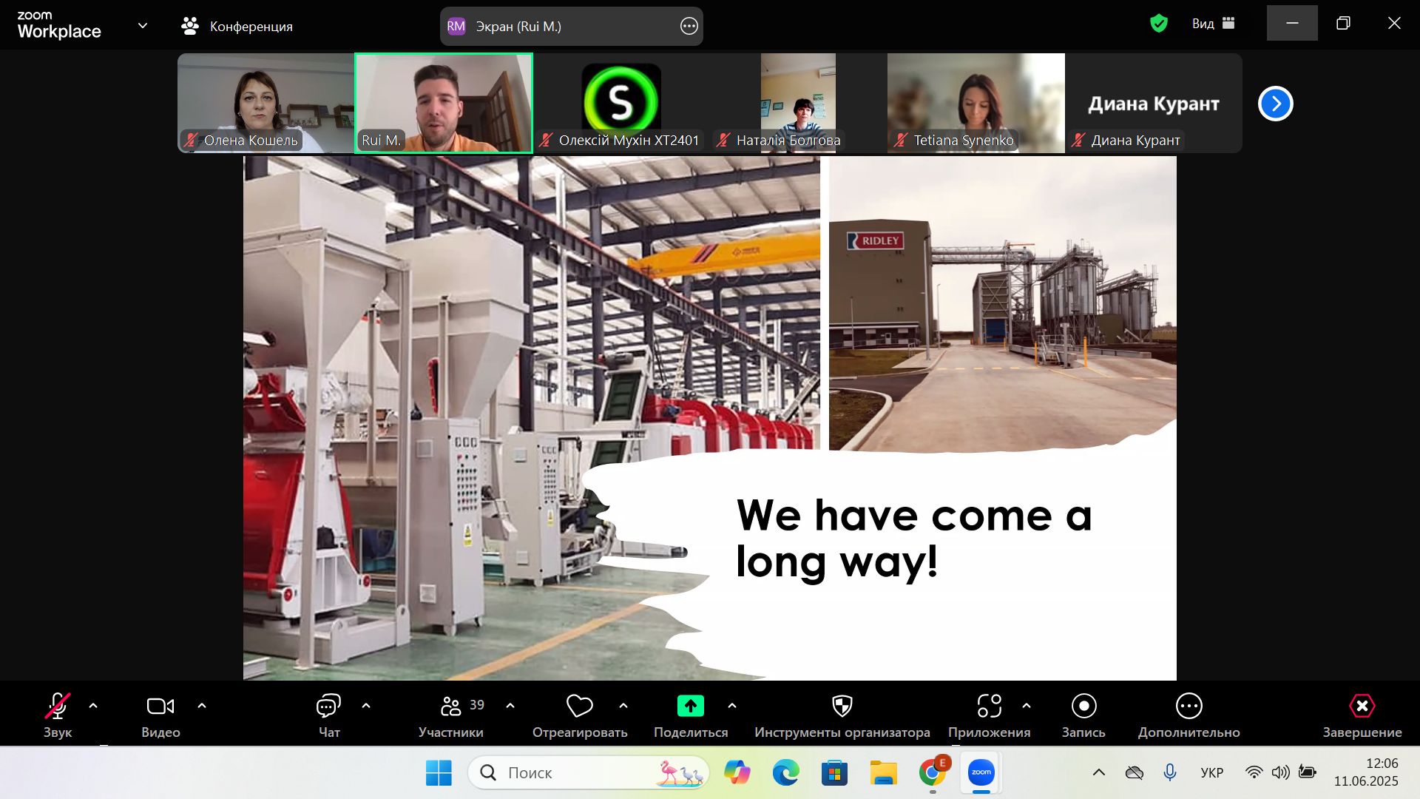Screen dimensions: 1420x799
Task: Toggle the Video camera on
Action: 160,707
